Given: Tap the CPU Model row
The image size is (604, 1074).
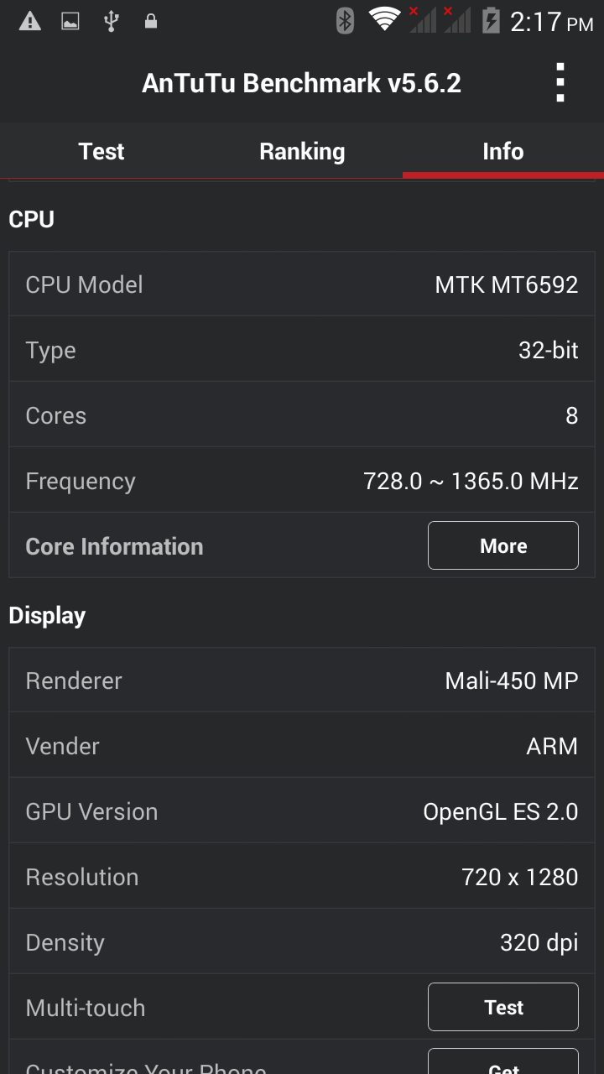Looking at the screenshot, I should 302,284.
